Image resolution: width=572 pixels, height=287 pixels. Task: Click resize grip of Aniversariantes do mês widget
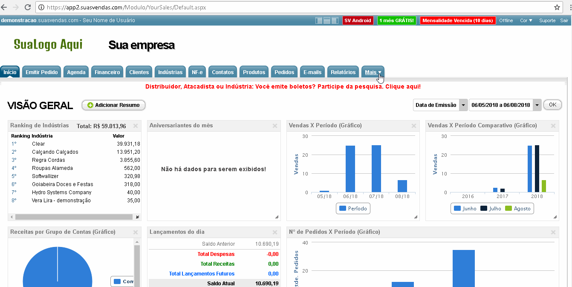[277, 217]
